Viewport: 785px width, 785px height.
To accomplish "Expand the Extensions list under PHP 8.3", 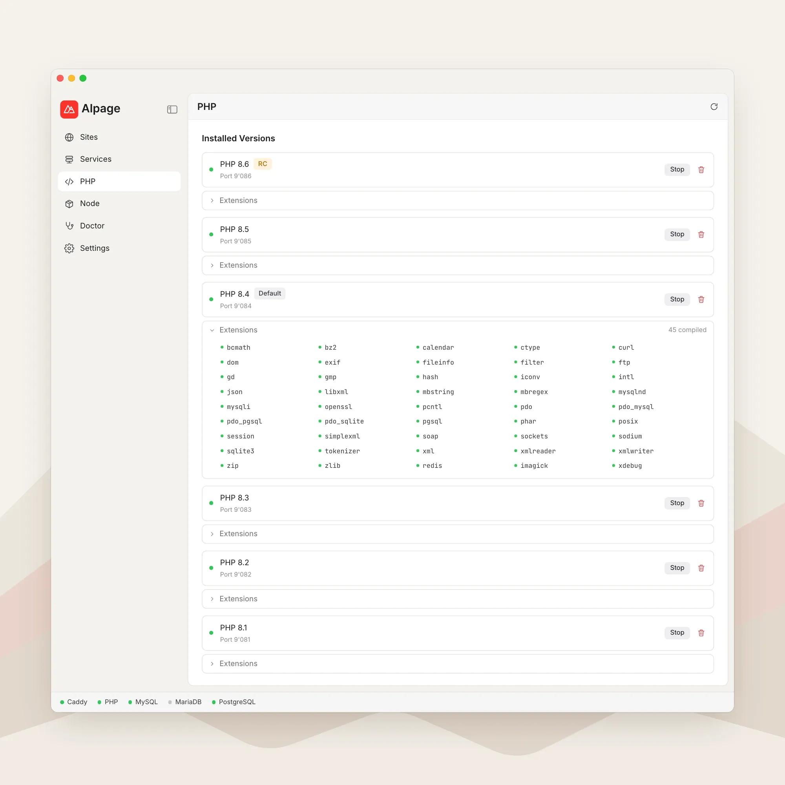I will coord(458,534).
